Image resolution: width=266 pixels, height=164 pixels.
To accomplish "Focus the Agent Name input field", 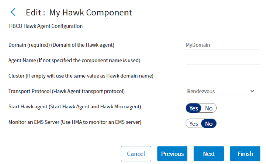I will click(x=223, y=61).
